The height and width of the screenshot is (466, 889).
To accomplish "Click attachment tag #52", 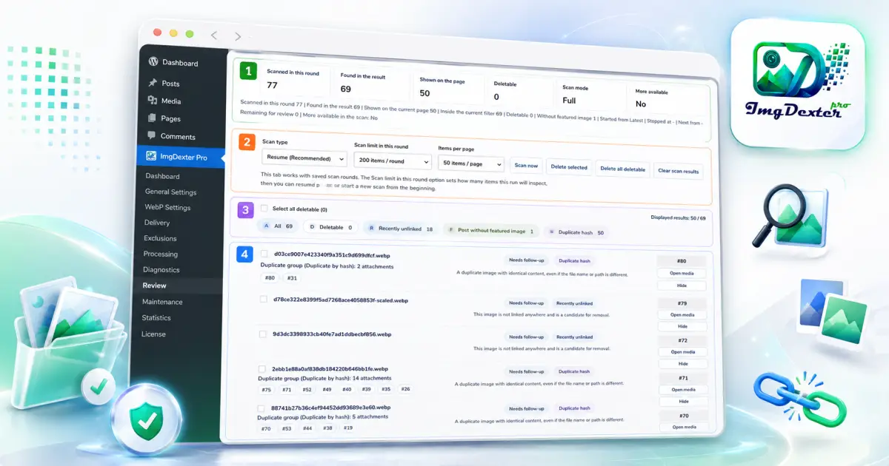I will (307, 389).
